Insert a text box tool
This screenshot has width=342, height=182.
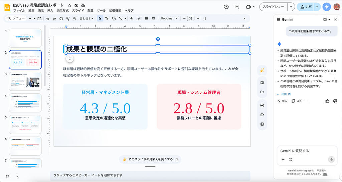(107, 19)
